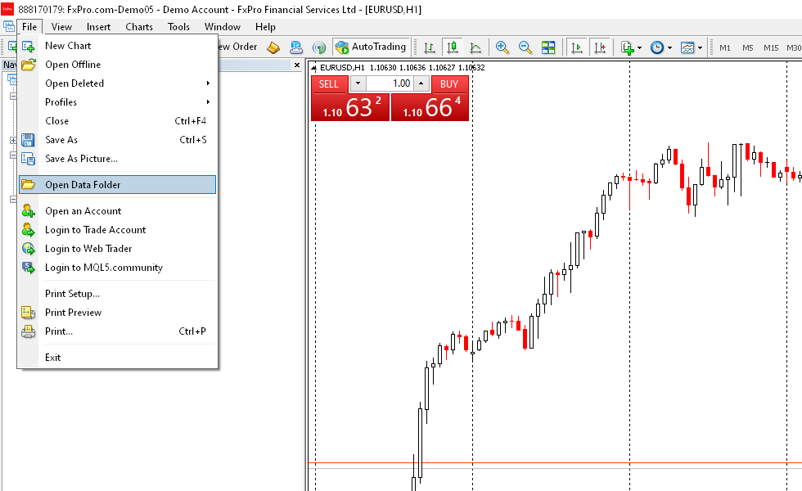Switch to bar chart view icon

coord(430,47)
